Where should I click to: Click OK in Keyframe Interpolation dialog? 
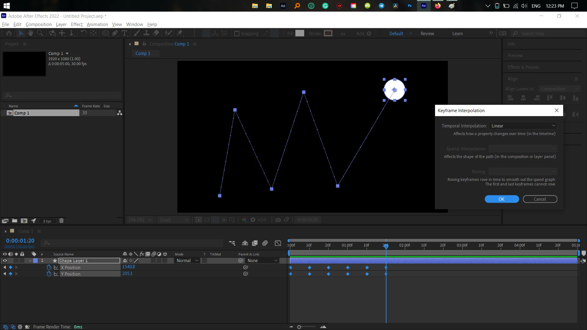point(502,199)
